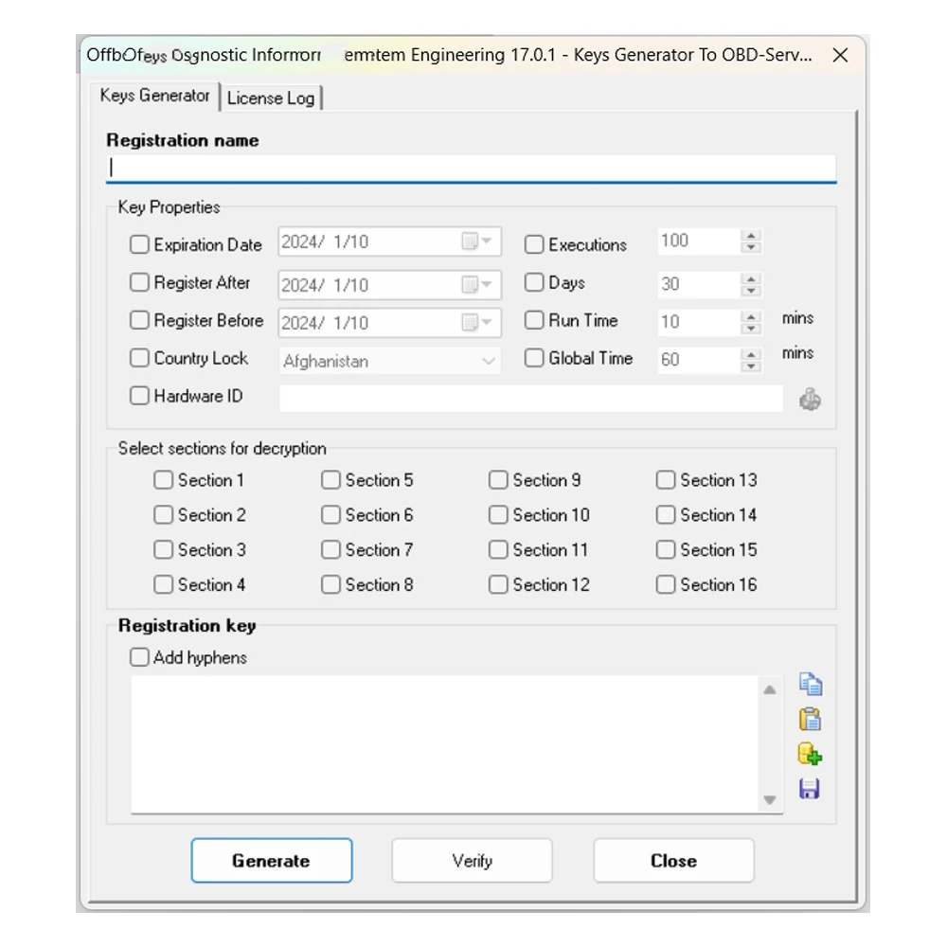The width and height of the screenshot is (947, 947).
Task: Click the Hardware ID generator icon
Action: (810, 400)
